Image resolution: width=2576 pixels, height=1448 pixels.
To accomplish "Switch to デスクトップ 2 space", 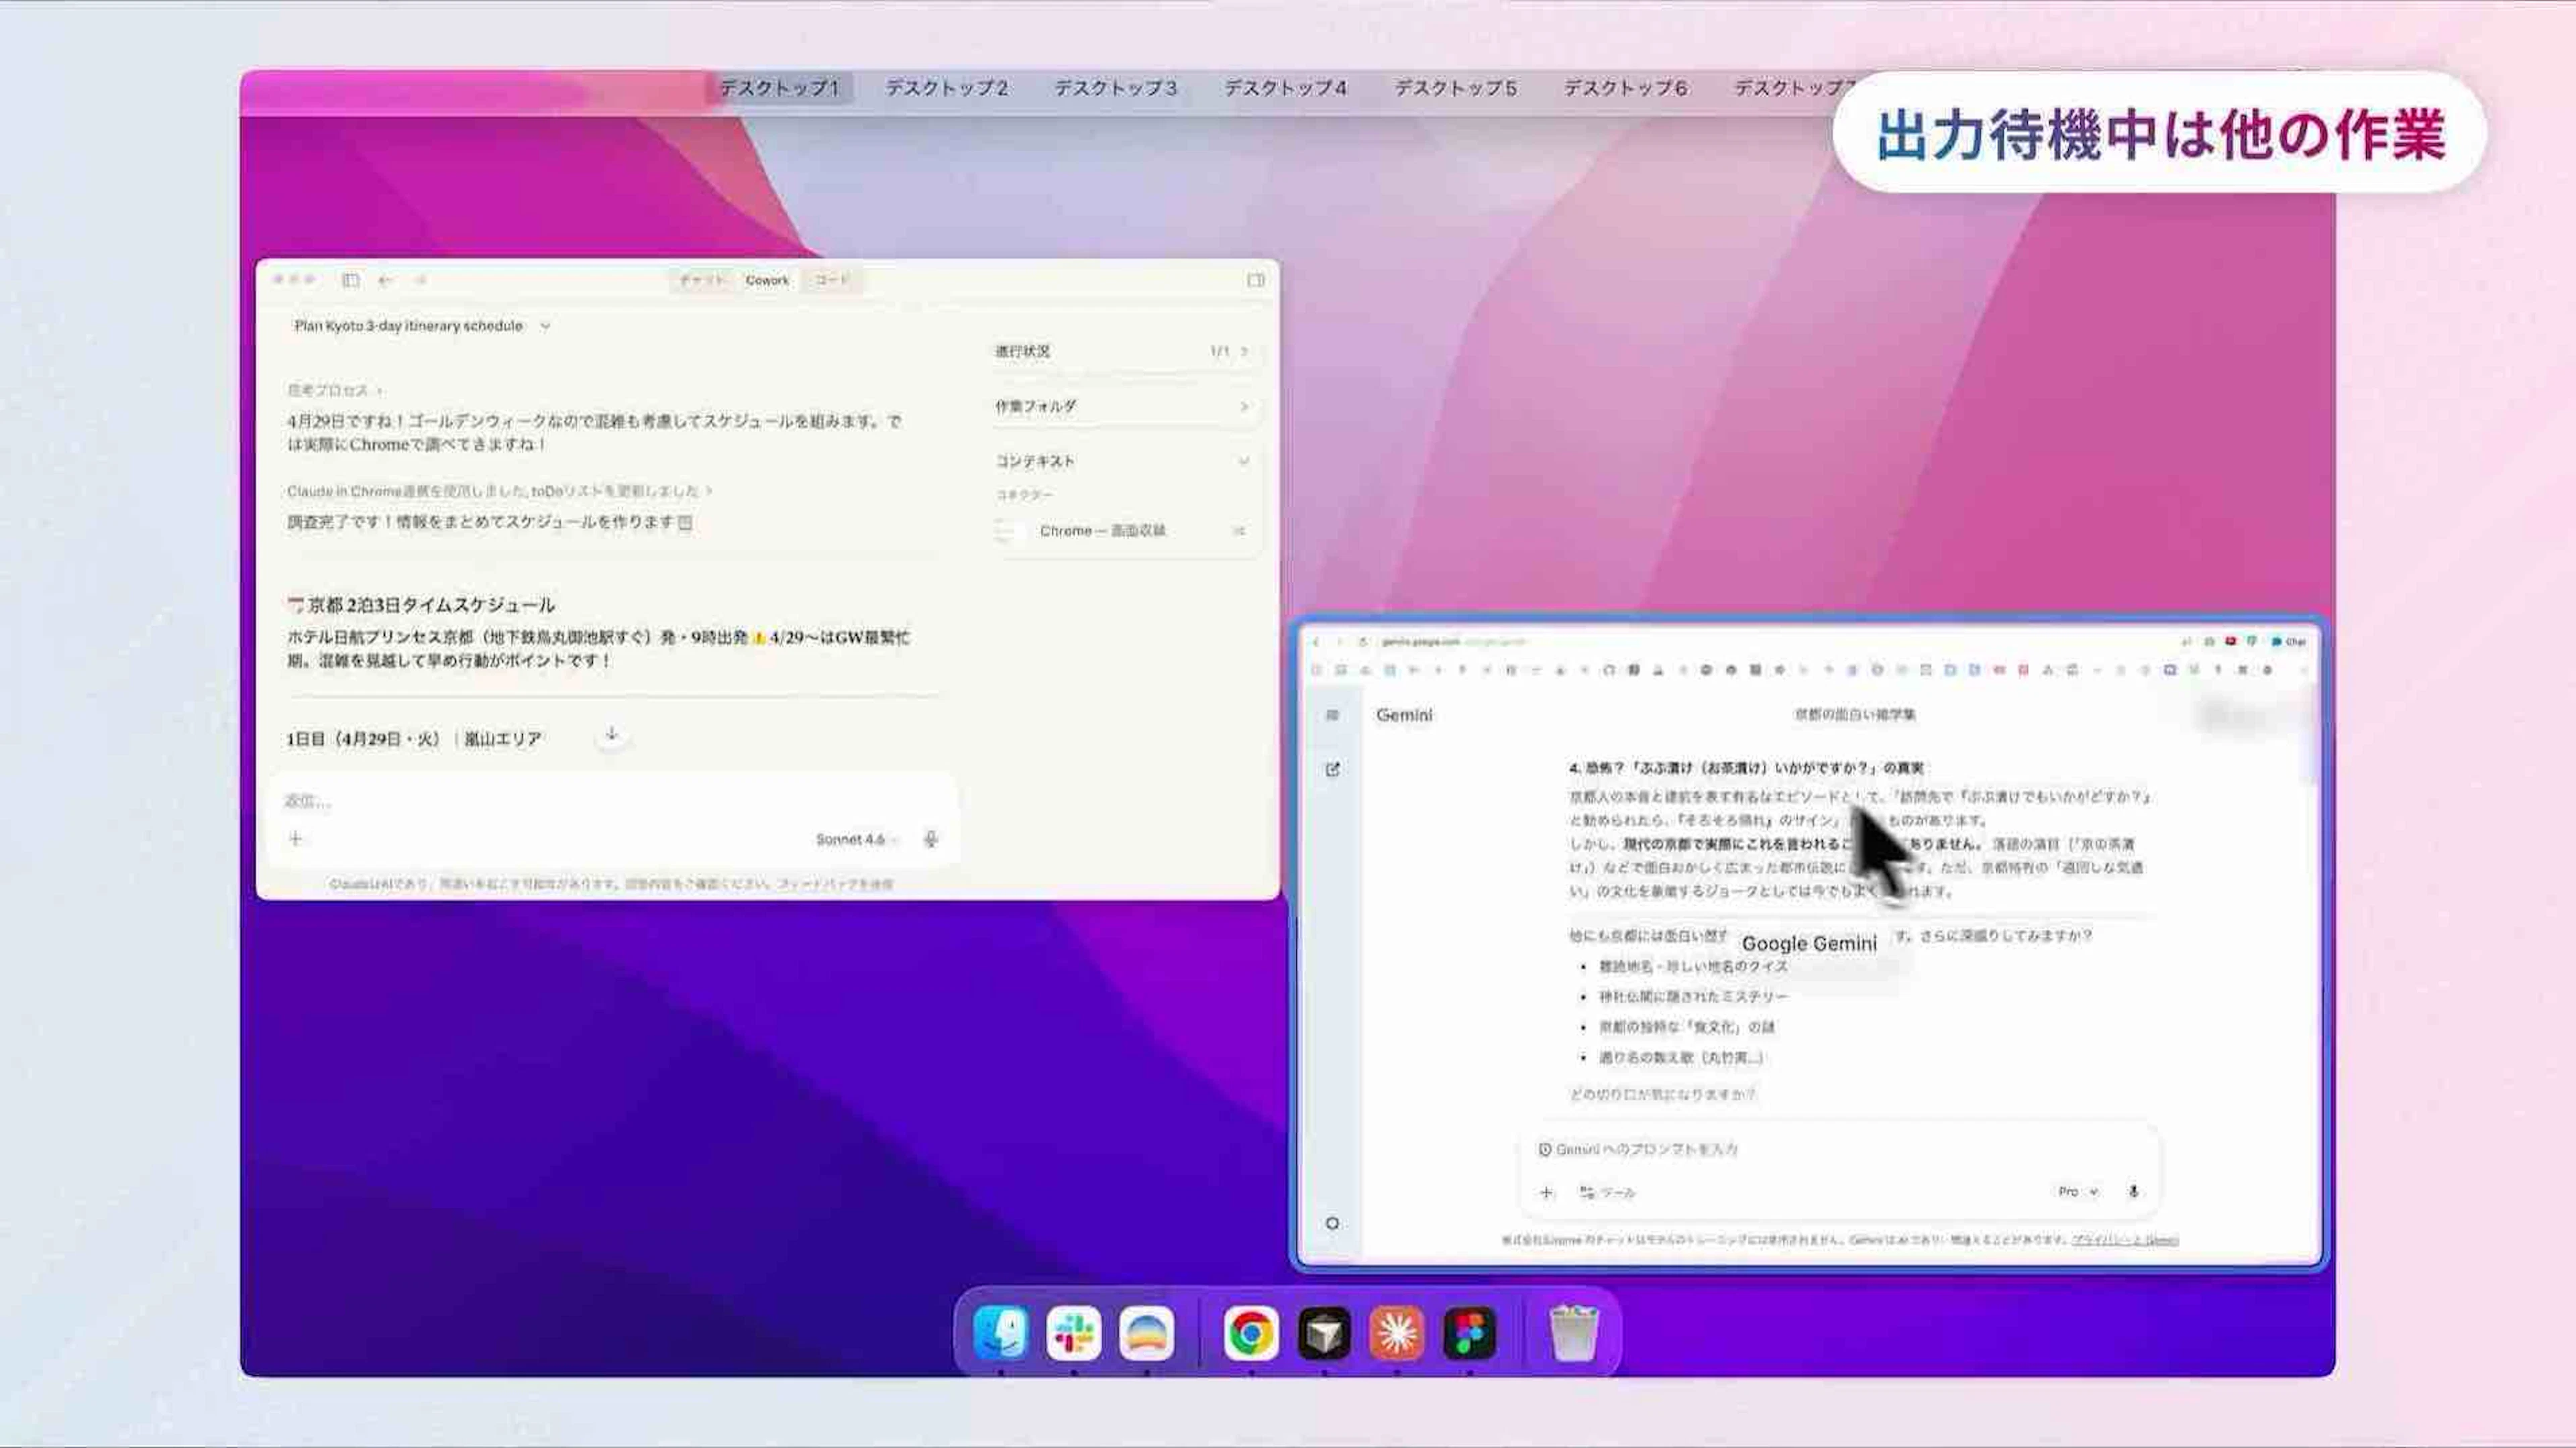I will 946,88.
